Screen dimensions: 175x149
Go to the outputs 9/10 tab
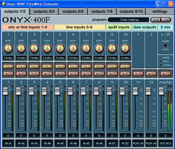131,11
